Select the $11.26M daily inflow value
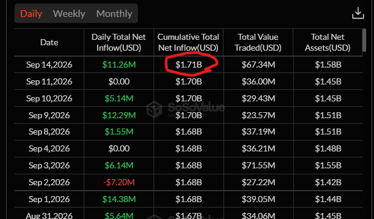Screen dimensions: 374x219 (119, 65)
